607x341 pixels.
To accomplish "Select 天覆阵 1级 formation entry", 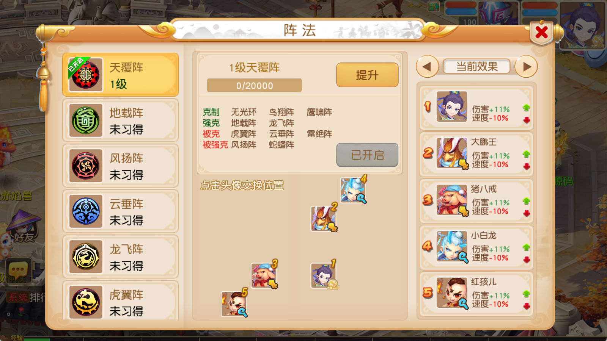I will [x=121, y=75].
